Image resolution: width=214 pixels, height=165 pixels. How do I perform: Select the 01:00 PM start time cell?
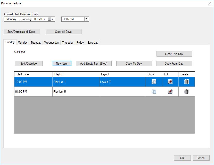tap(33, 91)
